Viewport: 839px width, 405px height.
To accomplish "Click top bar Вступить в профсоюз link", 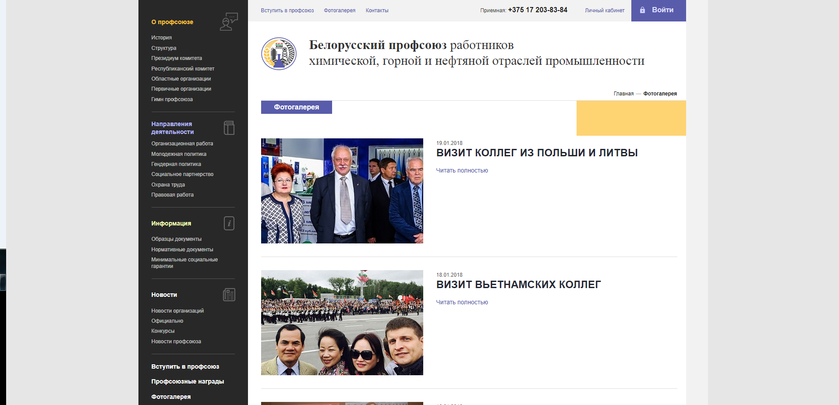I will [287, 11].
